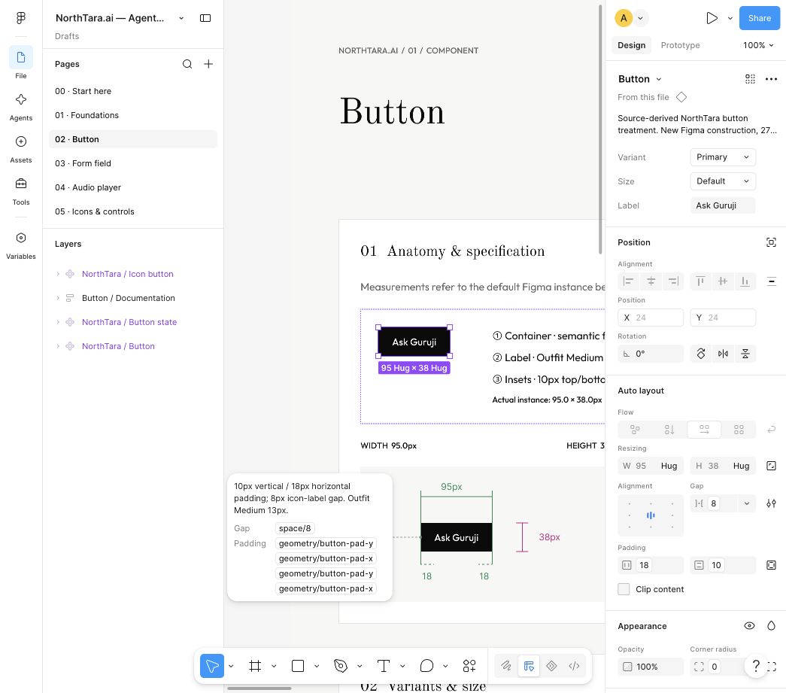Viewport: 786px width, 693px height.
Task: Open the Tools sidebar panel
Action: [20, 191]
